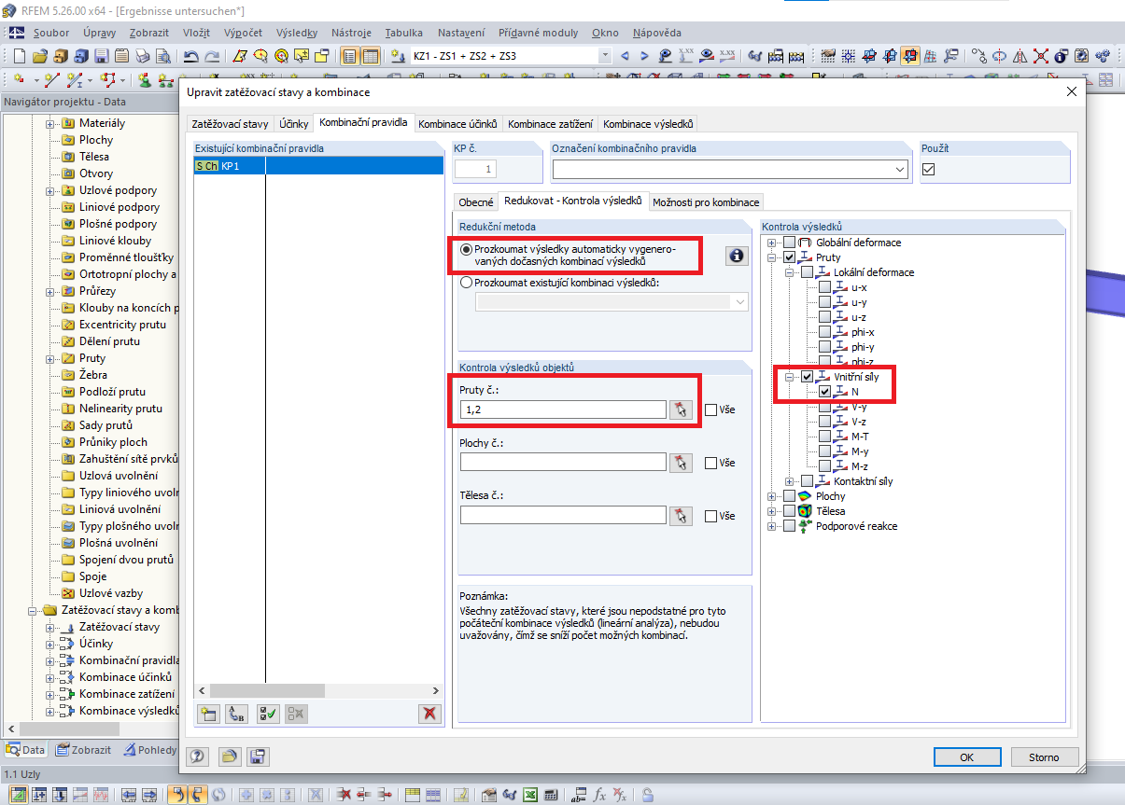Toggle the Použít checkbox

[x=928, y=169]
